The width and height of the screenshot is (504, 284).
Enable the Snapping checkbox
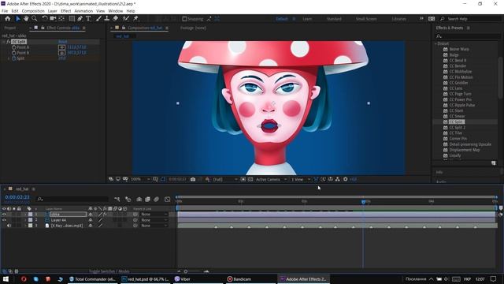pos(184,19)
